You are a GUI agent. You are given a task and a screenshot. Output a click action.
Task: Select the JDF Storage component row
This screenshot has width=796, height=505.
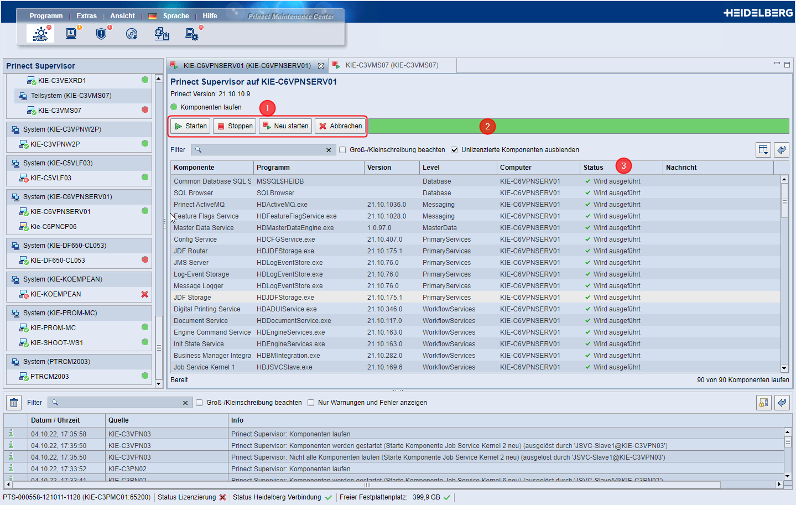click(x=476, y=298)
